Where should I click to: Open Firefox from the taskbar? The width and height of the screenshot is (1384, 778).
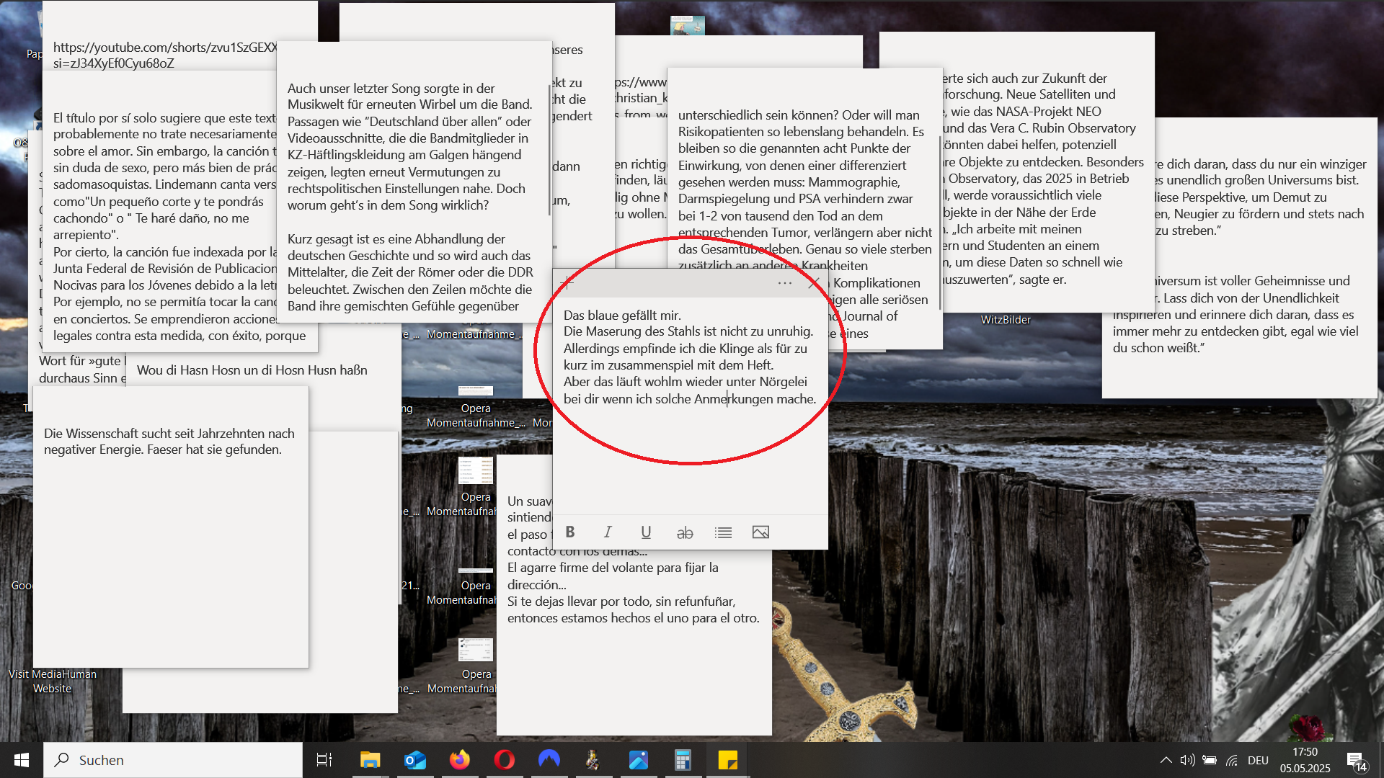[460, 760]
